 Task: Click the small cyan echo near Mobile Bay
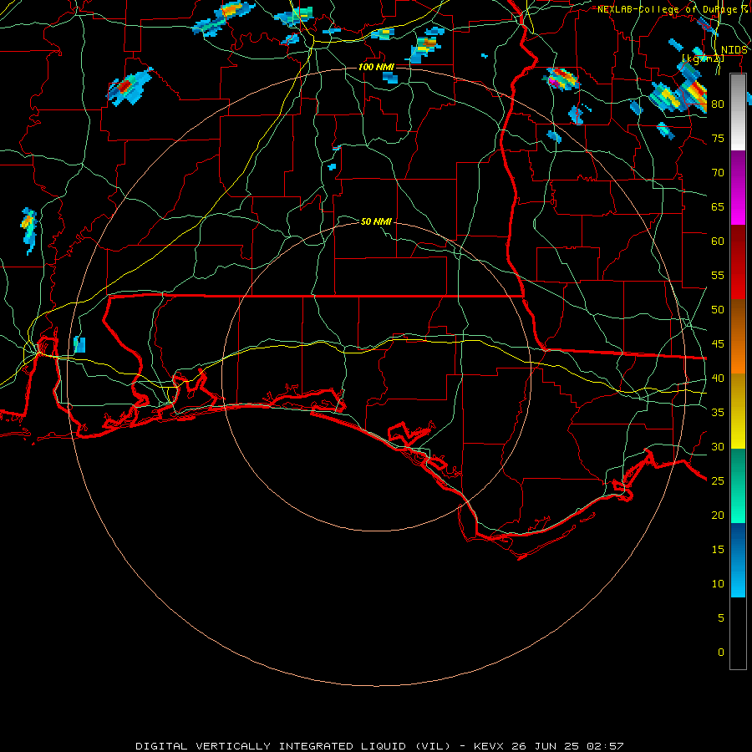pyautogui.click(x=79, y=345)
